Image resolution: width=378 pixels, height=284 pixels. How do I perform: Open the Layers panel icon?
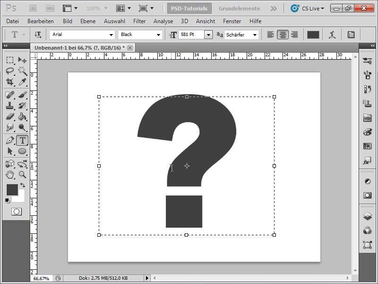368,216
